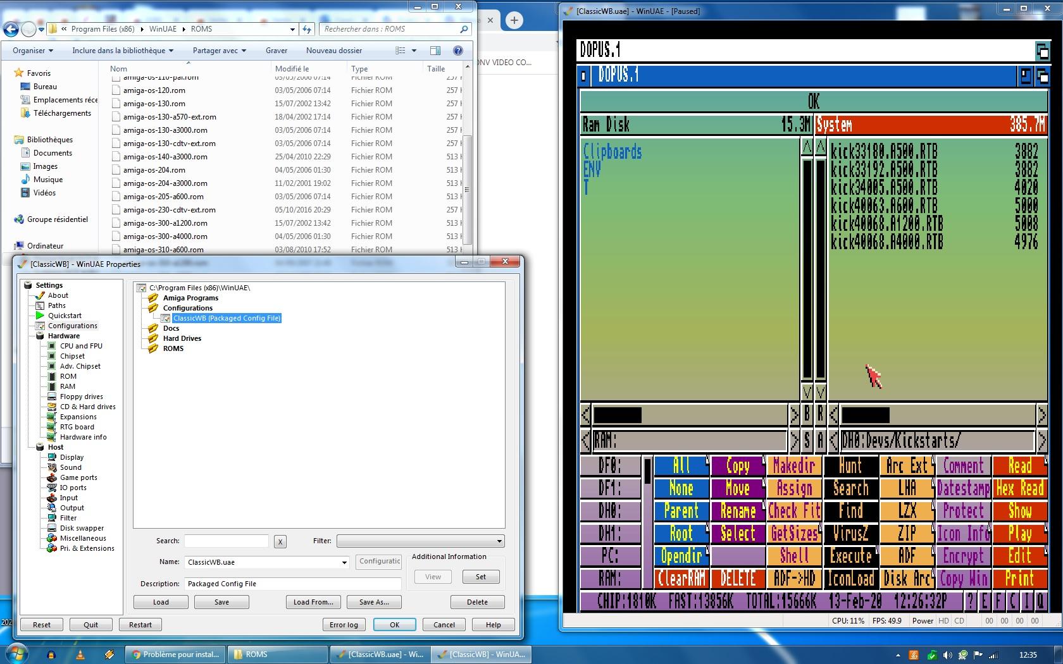Open Game ports settings
This screenshot has width=1063, height=664.
(78, 477)
